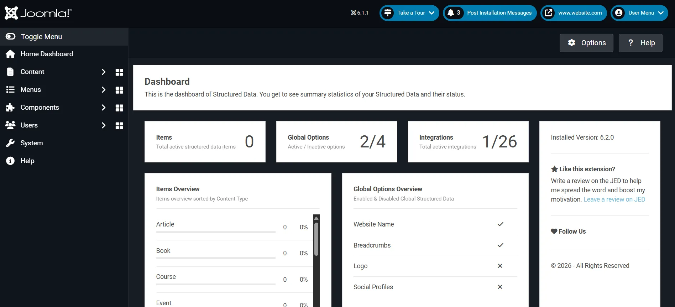This screenshot has width=675, height=307.
Task: Click the Course progress bar
Action: tap(216, 284)
